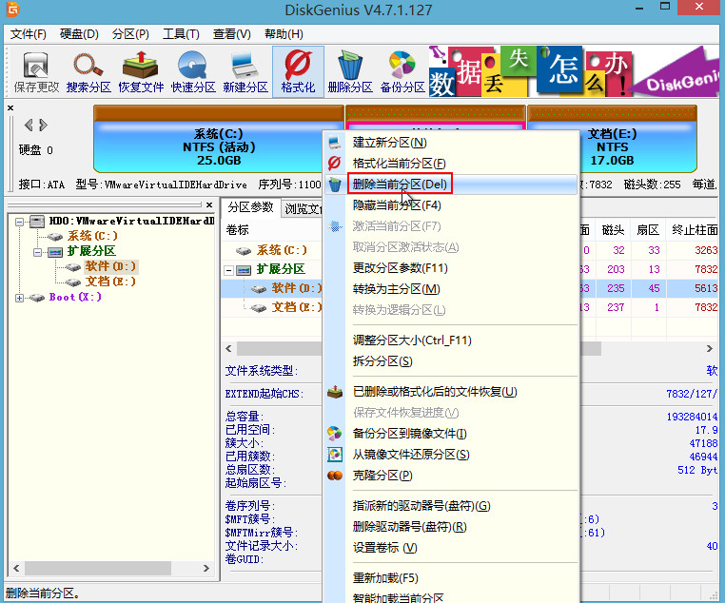
Task: Click left tree scrollbar left arrow
Action: 16,568
